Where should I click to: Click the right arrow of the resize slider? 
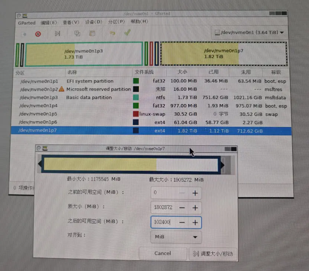point(222,164)
